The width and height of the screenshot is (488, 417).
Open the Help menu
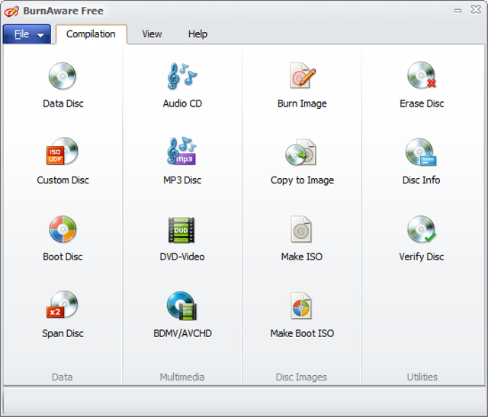[x=197, y=33]
